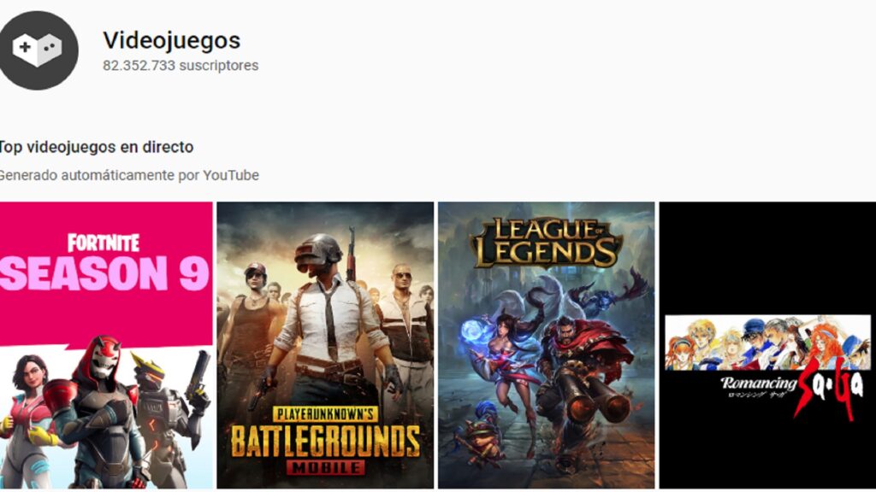Viewport: 876px width, 492px height.
Task: Click the white Fortnite logo
Action: [104, 243]
